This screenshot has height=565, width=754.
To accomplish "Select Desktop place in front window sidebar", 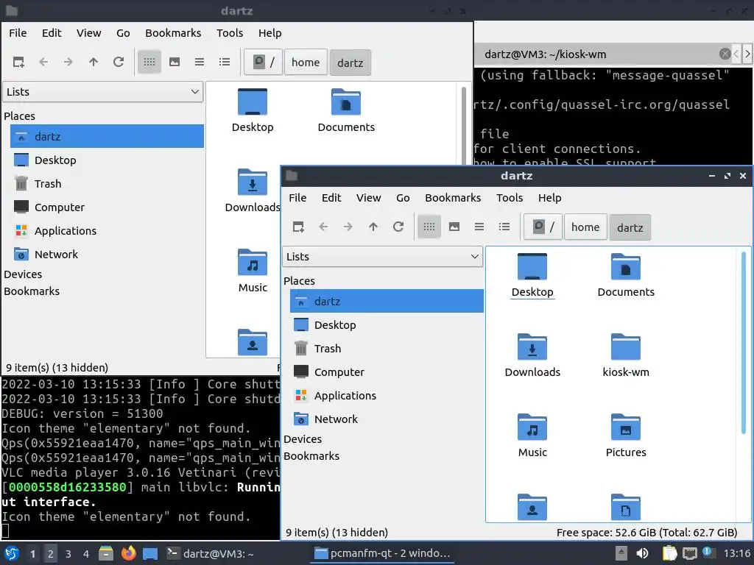I will point(387,324).
